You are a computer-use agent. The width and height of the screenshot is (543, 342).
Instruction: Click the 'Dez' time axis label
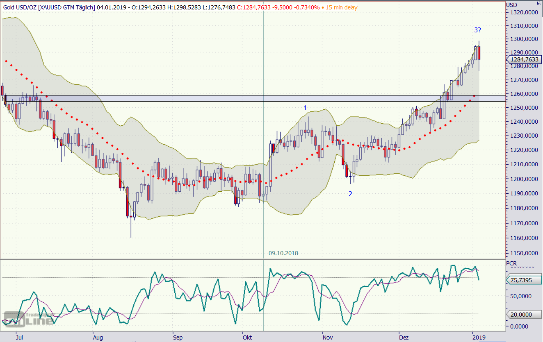(x=404, y=337)
